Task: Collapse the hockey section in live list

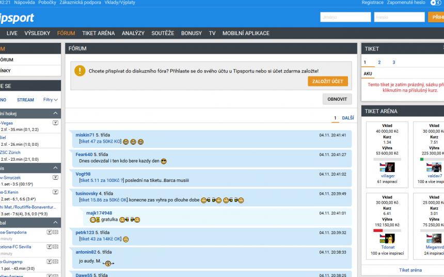Action: click(x=56, y=113)
